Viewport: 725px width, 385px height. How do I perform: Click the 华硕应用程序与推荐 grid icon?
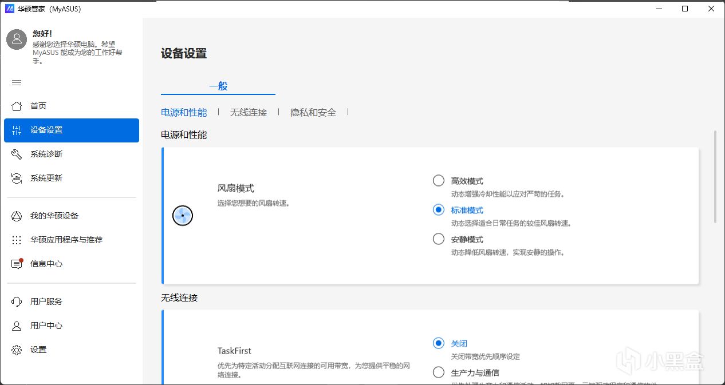(17, 240)
